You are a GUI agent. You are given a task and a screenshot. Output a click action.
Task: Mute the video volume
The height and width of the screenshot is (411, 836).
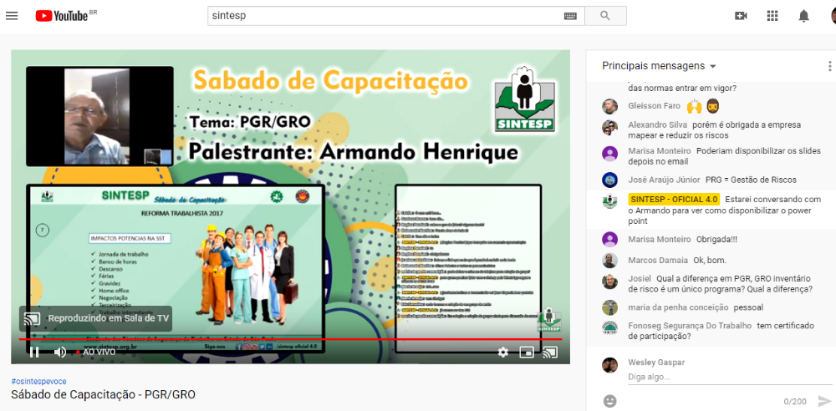tap(60, 352)
